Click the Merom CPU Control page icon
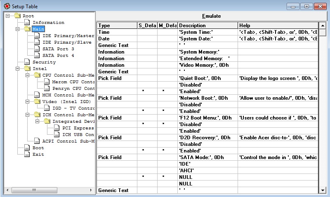 tap(47, 82)
